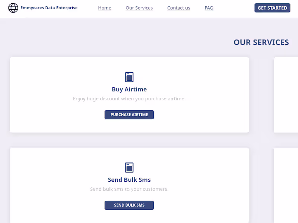Open the Contact us nav link
Viewport: 298px width, 223px height.
point(178,8)
